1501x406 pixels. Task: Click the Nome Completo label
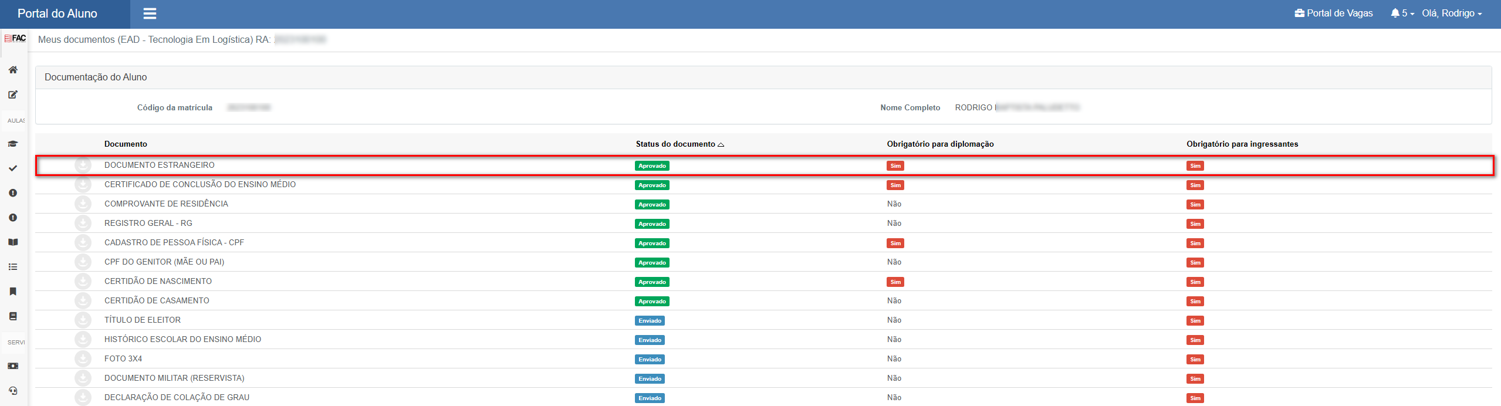coord(910,107)
